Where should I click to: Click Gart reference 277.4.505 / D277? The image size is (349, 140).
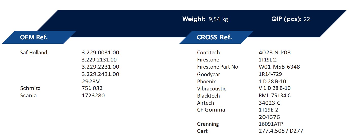281,131
